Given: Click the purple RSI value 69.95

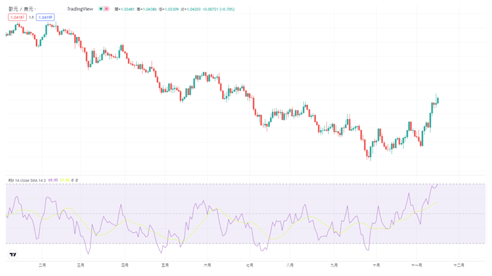Looking at the screenshot, I should 52,180.
